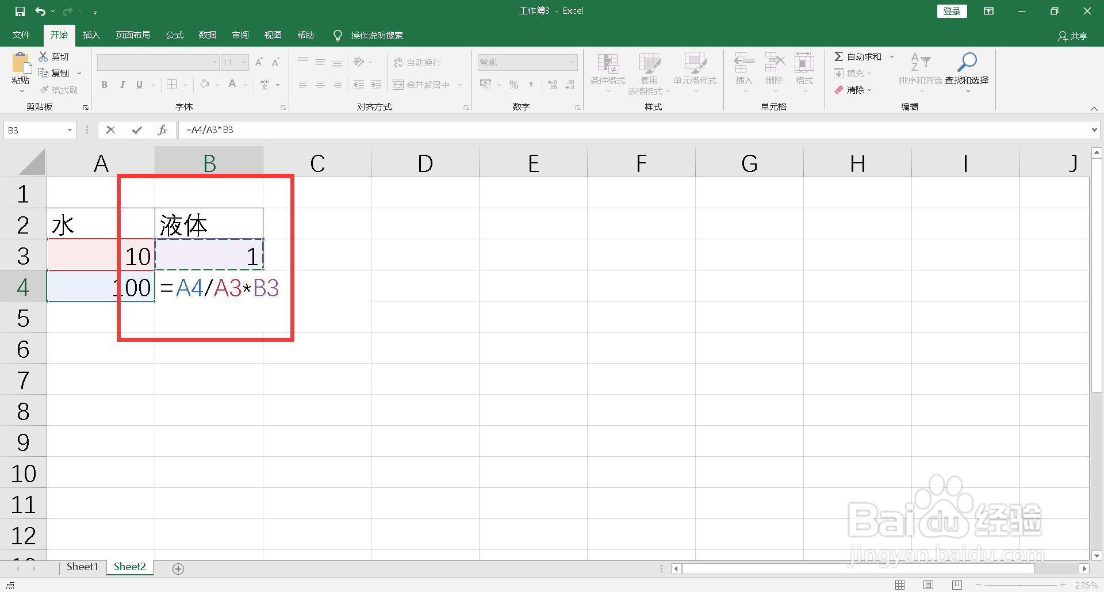Click cell containing 液体

(x=209, y=224)
